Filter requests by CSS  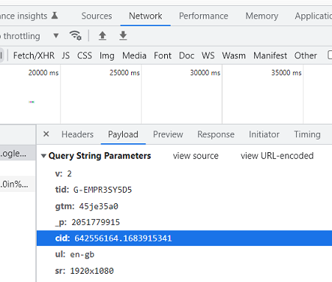tap(85, 55)
